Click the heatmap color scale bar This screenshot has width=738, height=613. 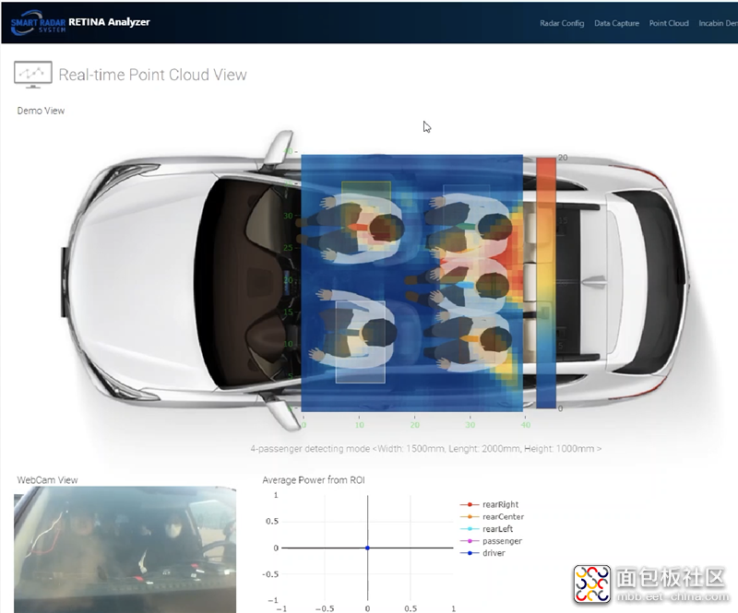tap(546, 283)
